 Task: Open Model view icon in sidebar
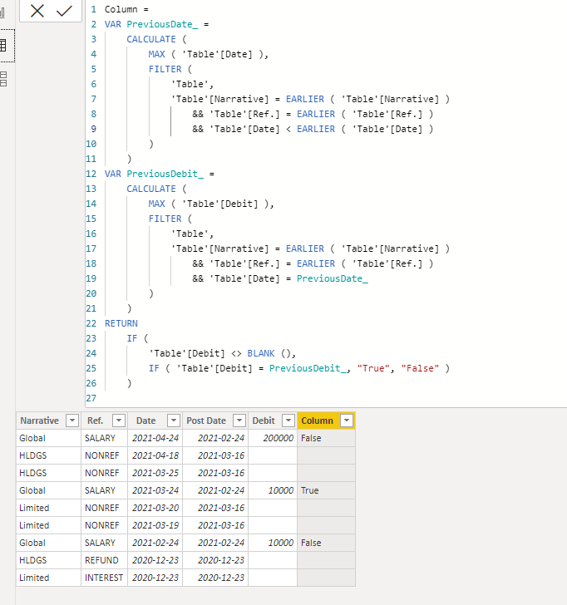tap(3, 79)
